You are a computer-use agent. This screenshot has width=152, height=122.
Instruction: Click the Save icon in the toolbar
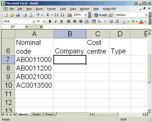pos(18,15)
